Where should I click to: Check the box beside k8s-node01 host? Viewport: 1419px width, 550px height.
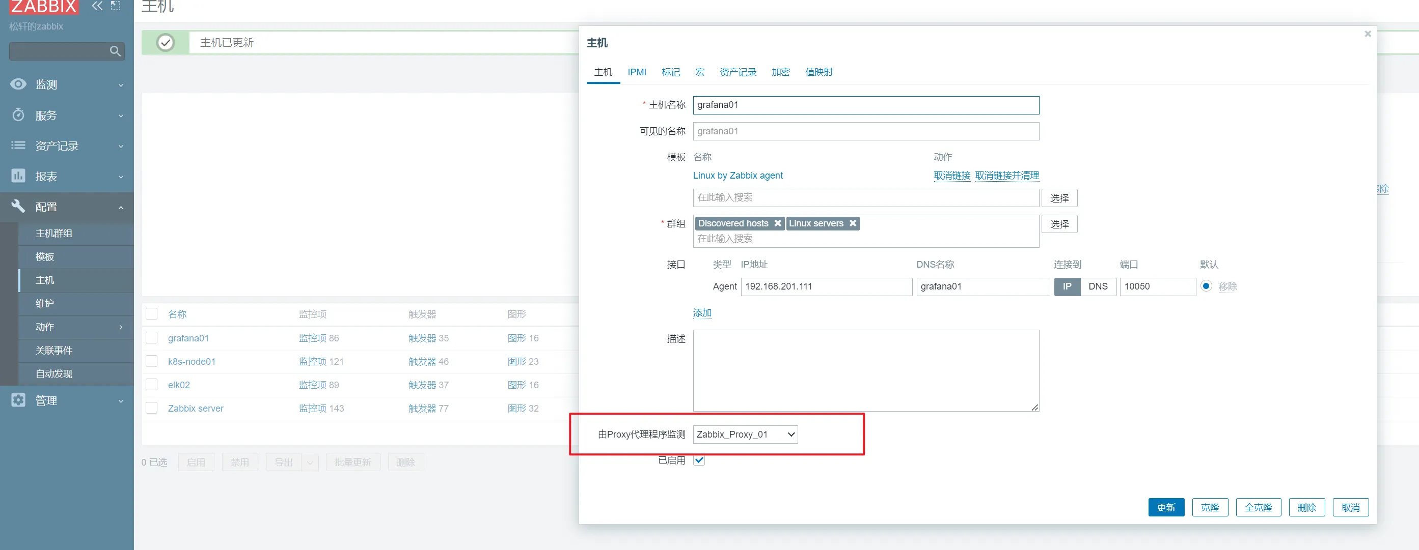151,361
